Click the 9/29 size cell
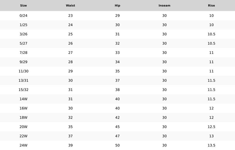Viewport: 235px width, 150px height. [x=23, y=62]
